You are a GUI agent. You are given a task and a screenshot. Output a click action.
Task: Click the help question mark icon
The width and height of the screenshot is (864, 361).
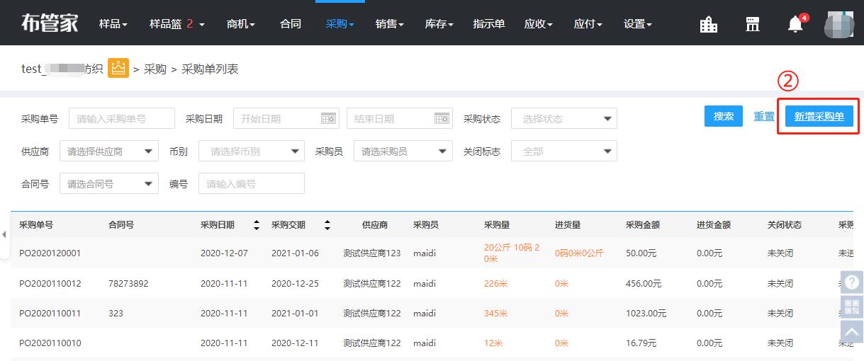(852, 282)
